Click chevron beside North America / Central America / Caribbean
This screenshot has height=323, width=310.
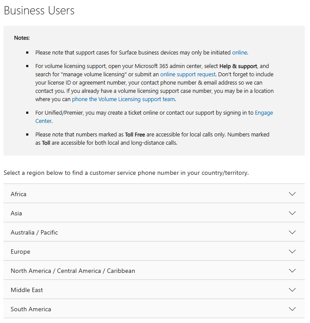[292, 271]
